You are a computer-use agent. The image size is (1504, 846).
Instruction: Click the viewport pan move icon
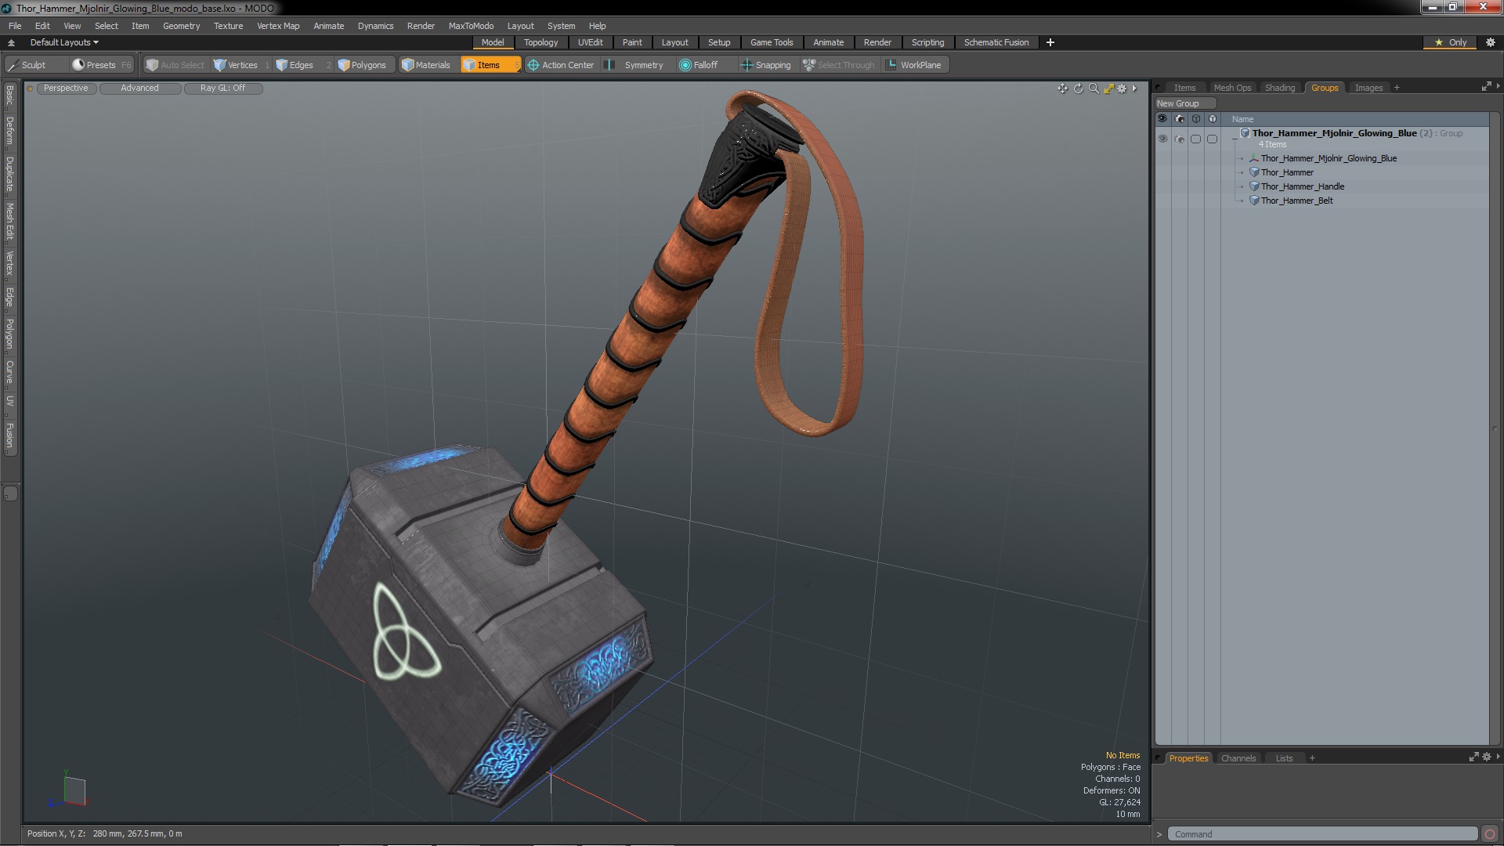click(1062, 89)
